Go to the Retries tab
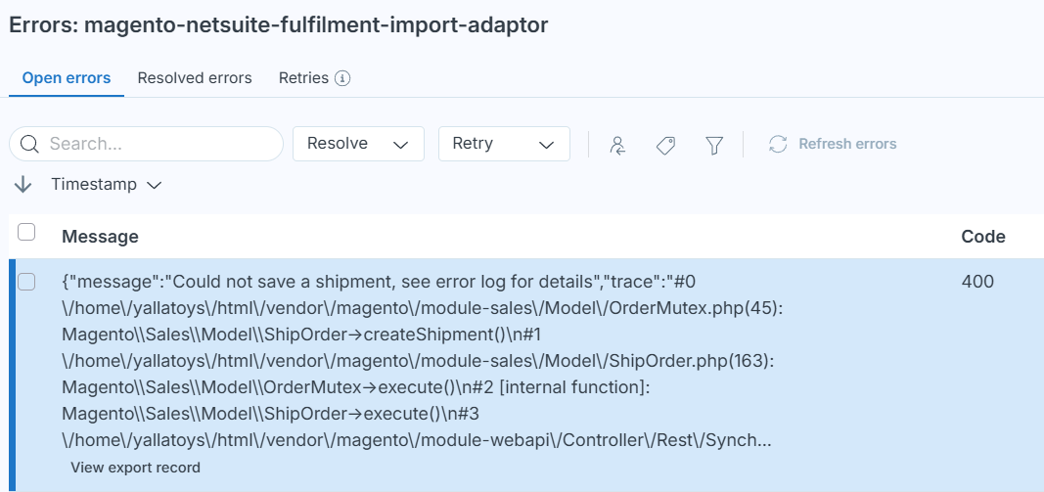Image resolution: width=1044 pixels, height=492 pixels. point(303,78)
